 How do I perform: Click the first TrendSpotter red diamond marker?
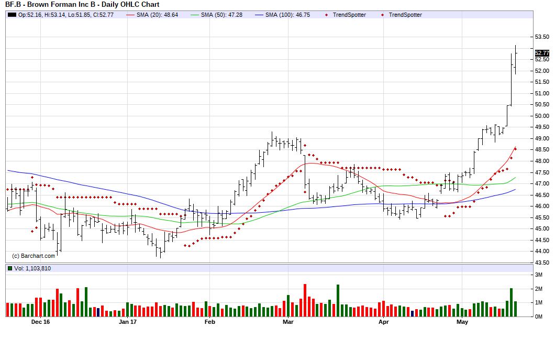(x=326, y=15)
